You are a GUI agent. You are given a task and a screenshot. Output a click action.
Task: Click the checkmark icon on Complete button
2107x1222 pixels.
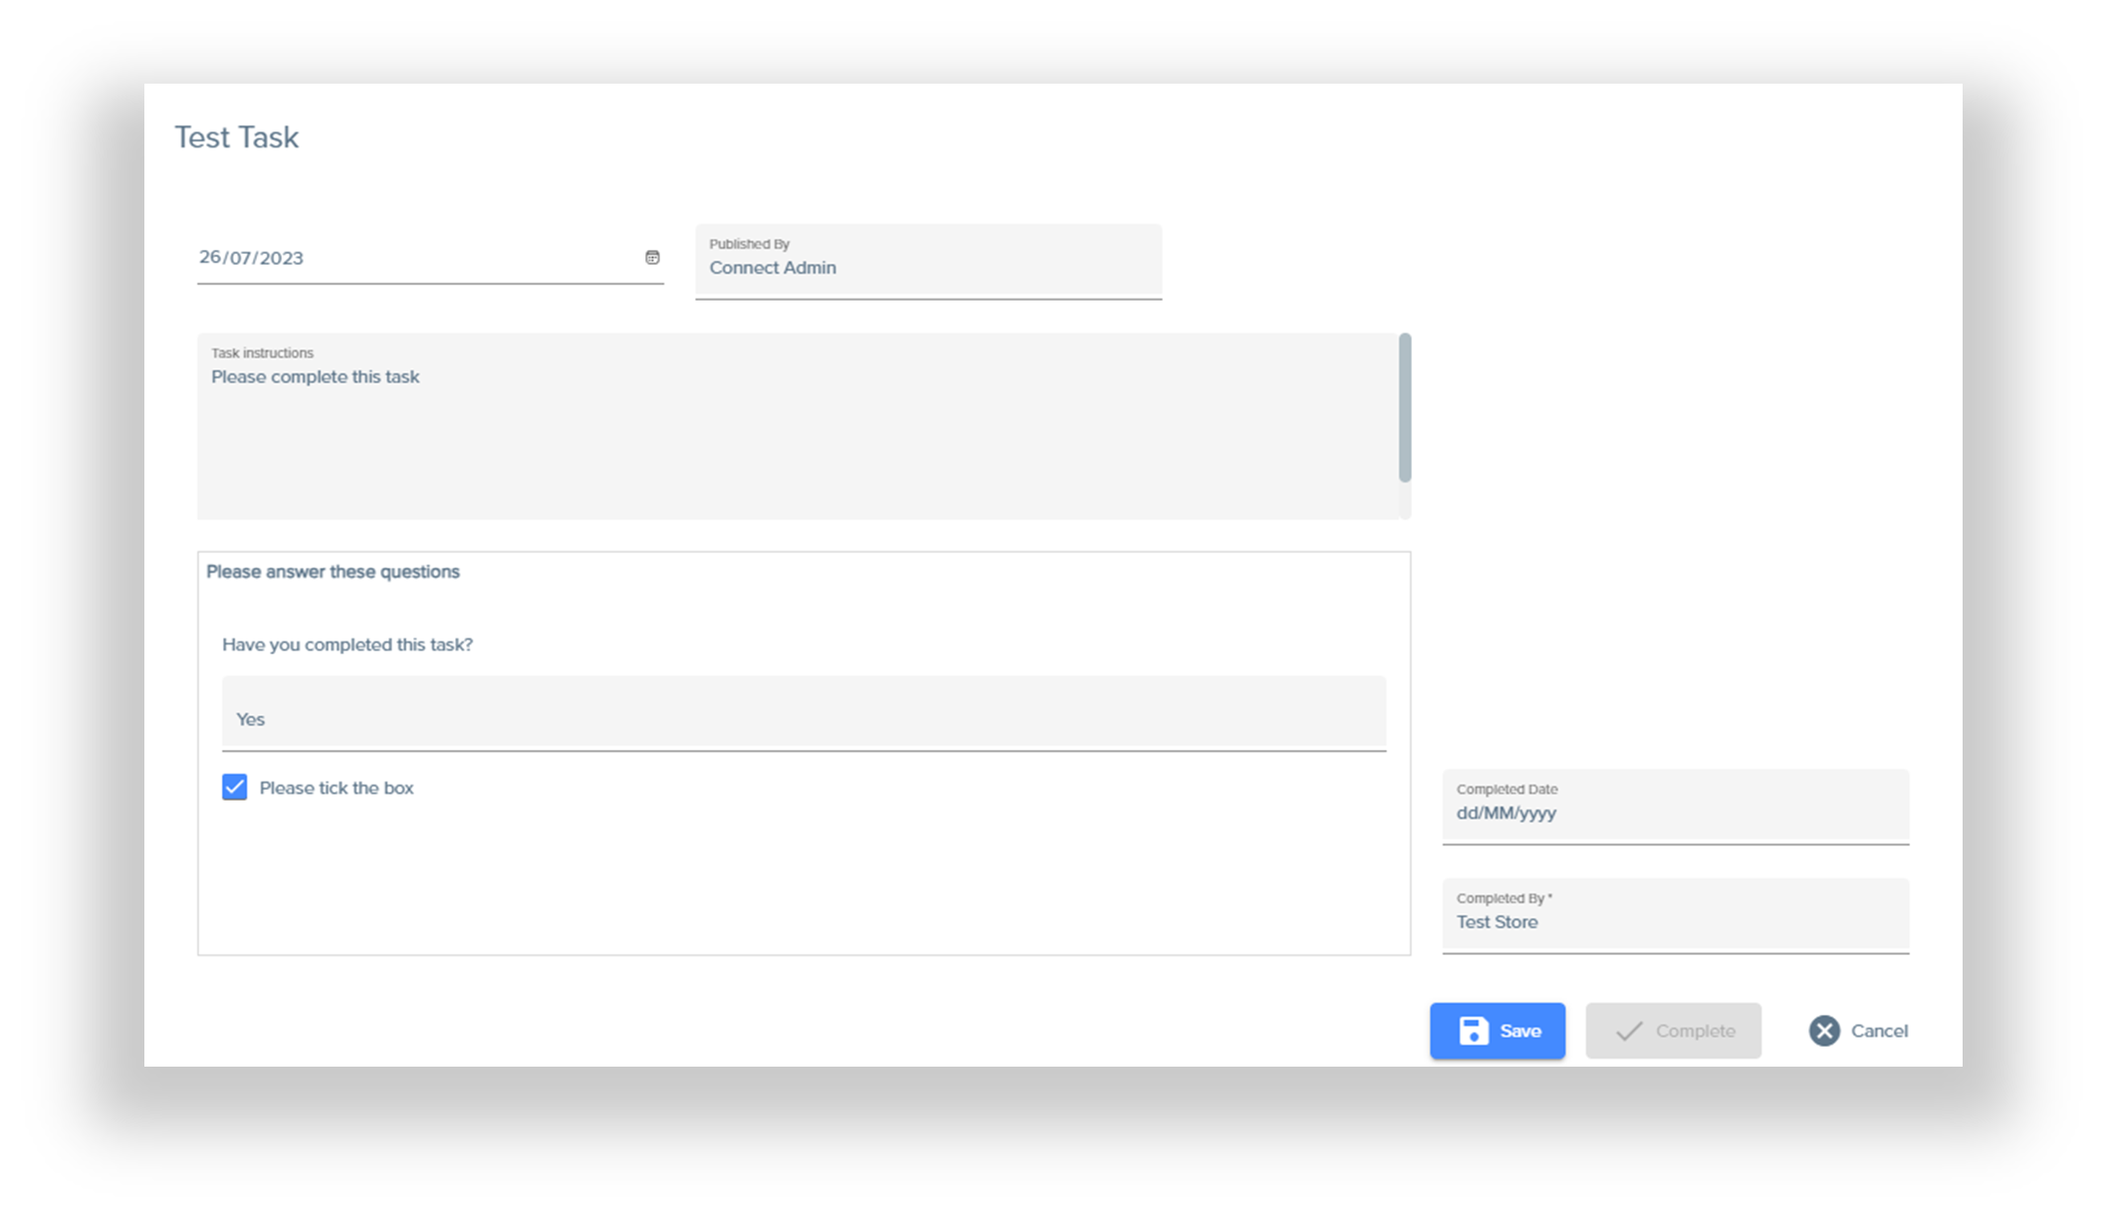tap(1629, 1031)
